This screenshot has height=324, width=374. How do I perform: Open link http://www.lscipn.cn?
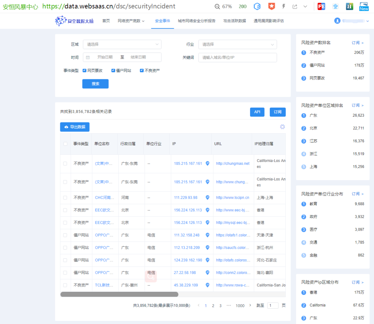233,197
